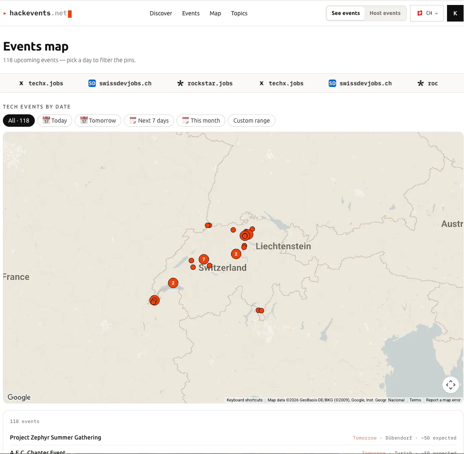Viewport: 464px width, 454px height.
Task: Click the '118 events' count text
Action: coord(24,421)
